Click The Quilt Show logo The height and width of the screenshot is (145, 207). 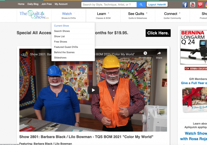tap(34, 15)
